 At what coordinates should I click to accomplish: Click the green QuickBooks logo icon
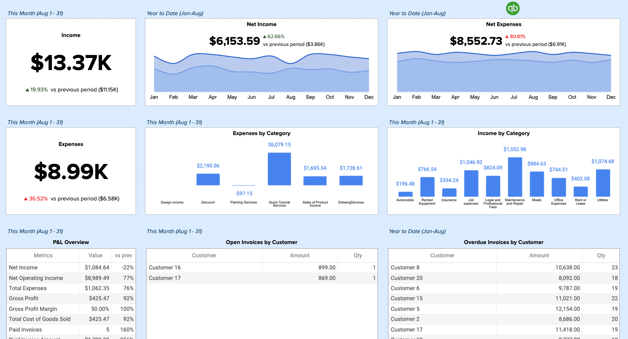click(x=513, y=8)
